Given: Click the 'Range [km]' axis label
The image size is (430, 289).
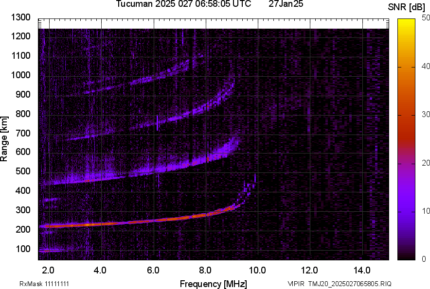Looking at the screenshot, I should tap(4, 139).
